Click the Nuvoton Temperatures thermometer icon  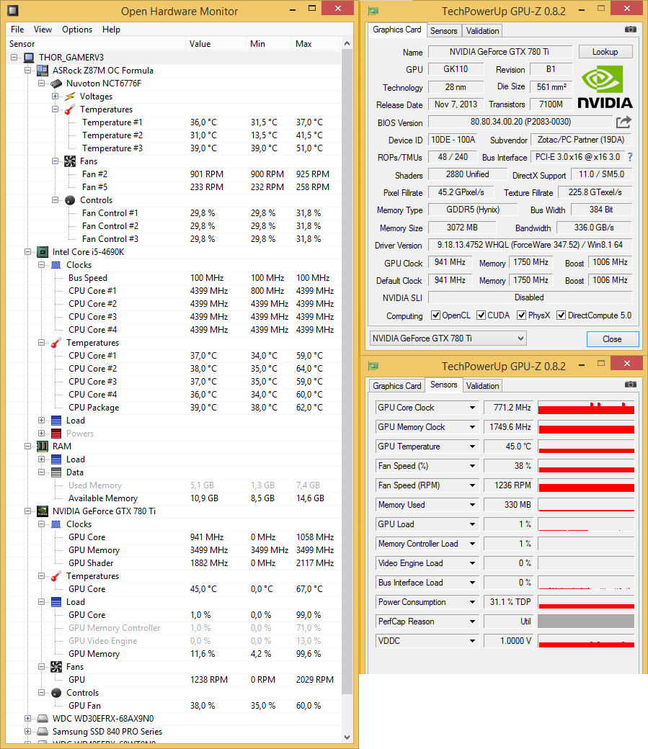point(70,109)
